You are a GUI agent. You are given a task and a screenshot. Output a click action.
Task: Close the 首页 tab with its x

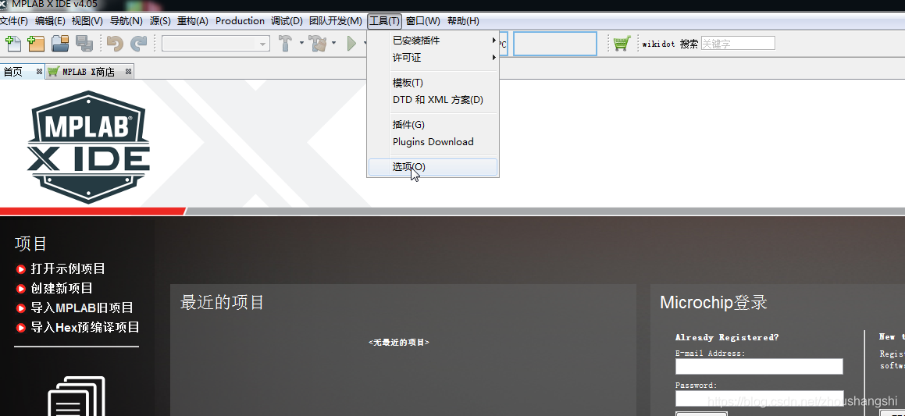[x=39, y=72]
